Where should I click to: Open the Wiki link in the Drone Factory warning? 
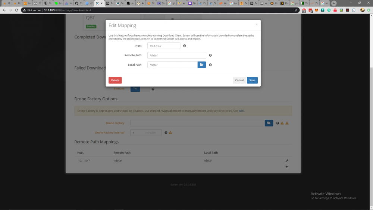click(241, 111)
